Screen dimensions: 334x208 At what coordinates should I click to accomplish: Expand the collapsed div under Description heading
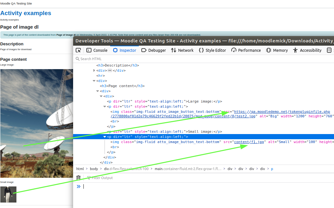[94, 70]
